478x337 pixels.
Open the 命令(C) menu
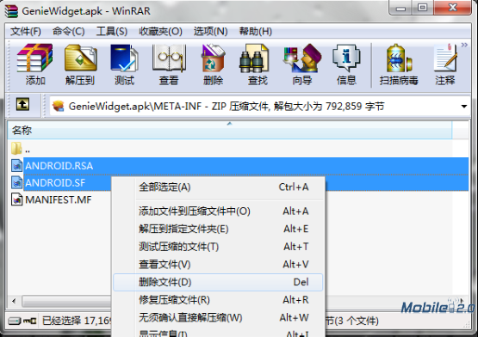click(68, 31)
